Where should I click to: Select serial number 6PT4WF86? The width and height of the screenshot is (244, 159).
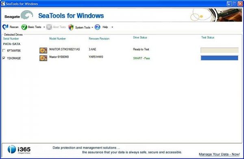click(14, 51)
